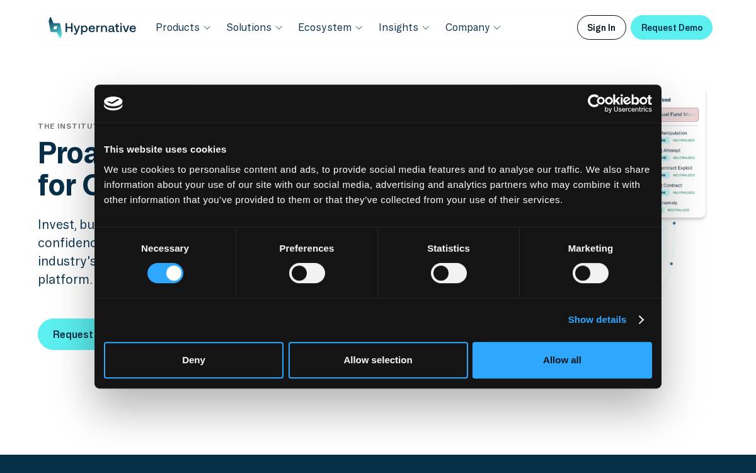The width and height of the screenshot is (756, 473).
Task: Click Request Demo in the header
Action: click(672, 28)
